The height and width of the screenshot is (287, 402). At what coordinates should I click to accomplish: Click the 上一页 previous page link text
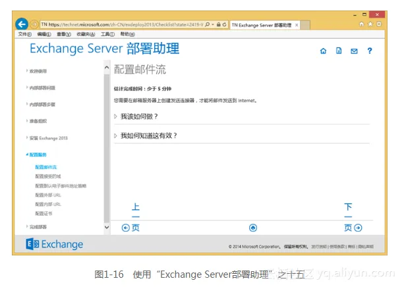click(135, 217)
